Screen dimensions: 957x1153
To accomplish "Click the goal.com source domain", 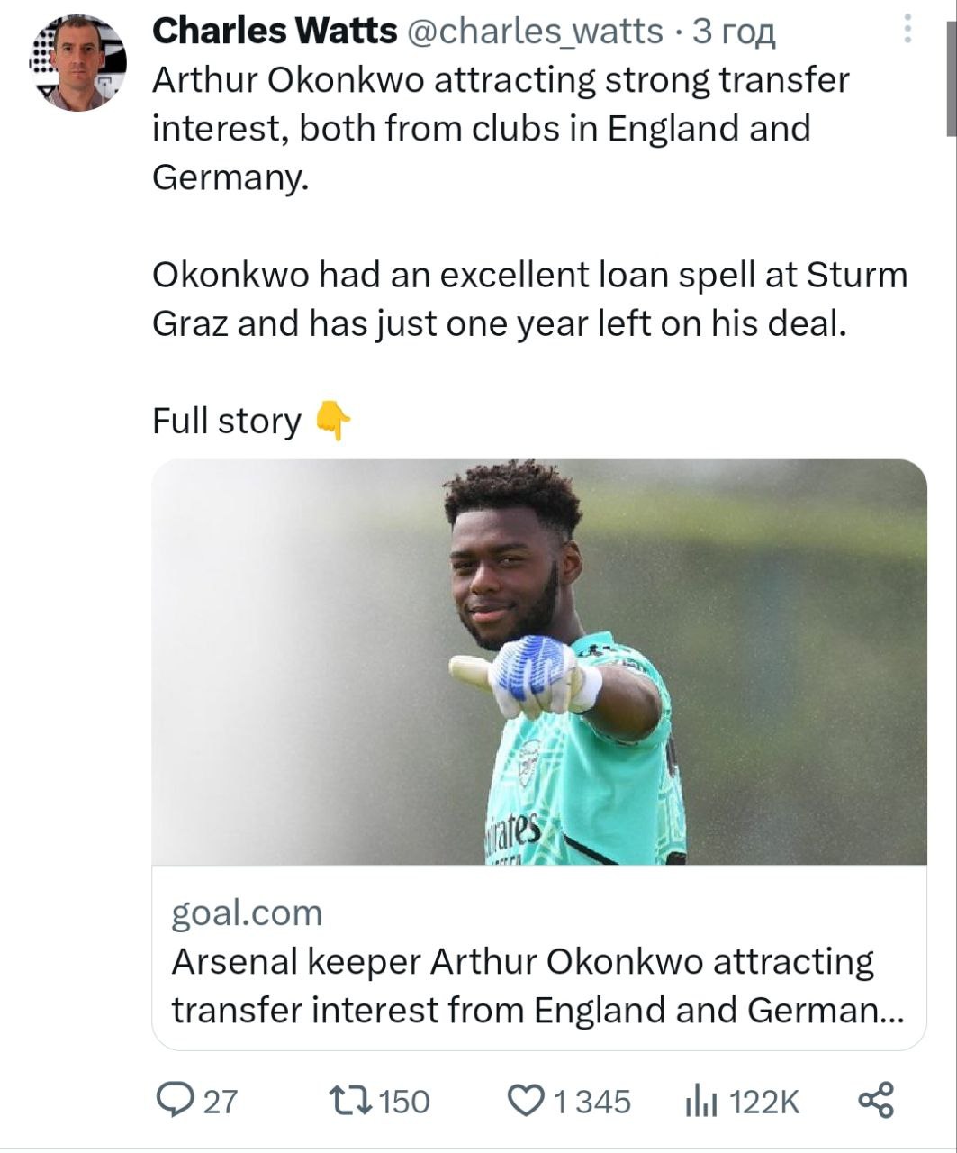I will [247, 912].
